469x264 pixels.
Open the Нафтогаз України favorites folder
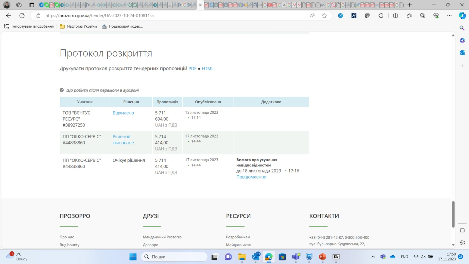78,26
